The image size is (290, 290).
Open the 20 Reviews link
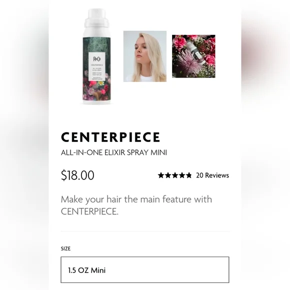(212, 175)
